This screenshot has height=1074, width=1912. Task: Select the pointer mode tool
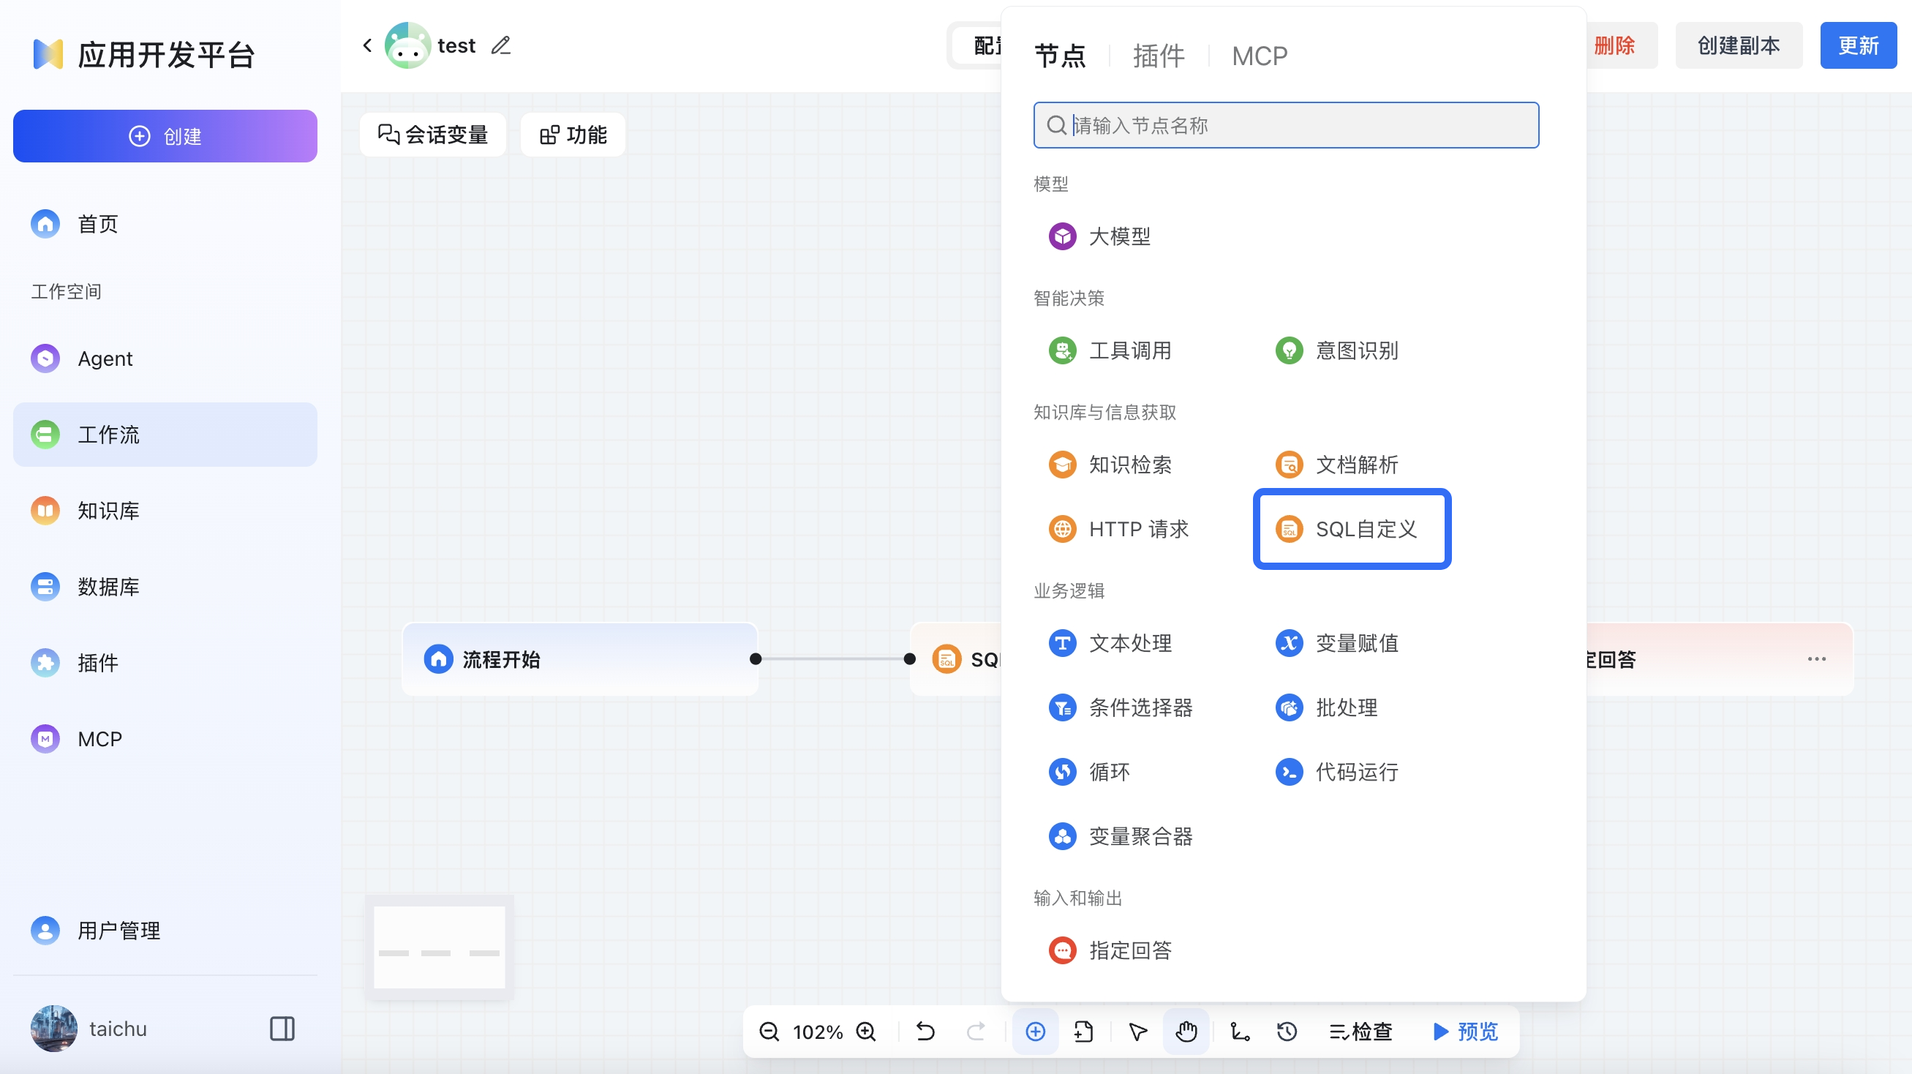coord(1137,1031)
